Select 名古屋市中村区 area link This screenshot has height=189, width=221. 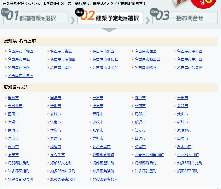pyautogui.click(x=190, y=51)
